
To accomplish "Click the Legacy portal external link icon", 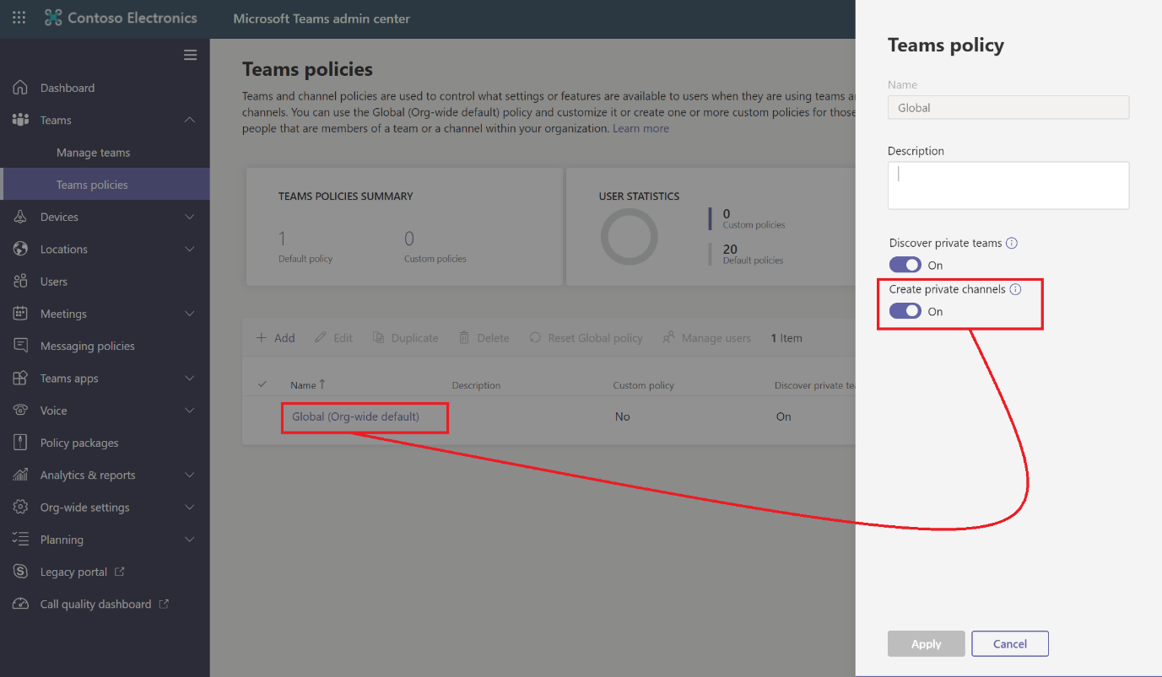I will [119, 572].
